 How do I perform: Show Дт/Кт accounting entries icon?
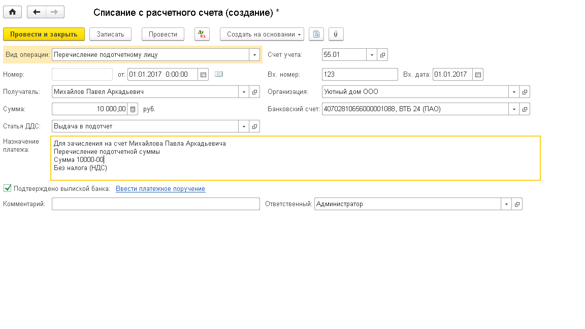(202, 34)
